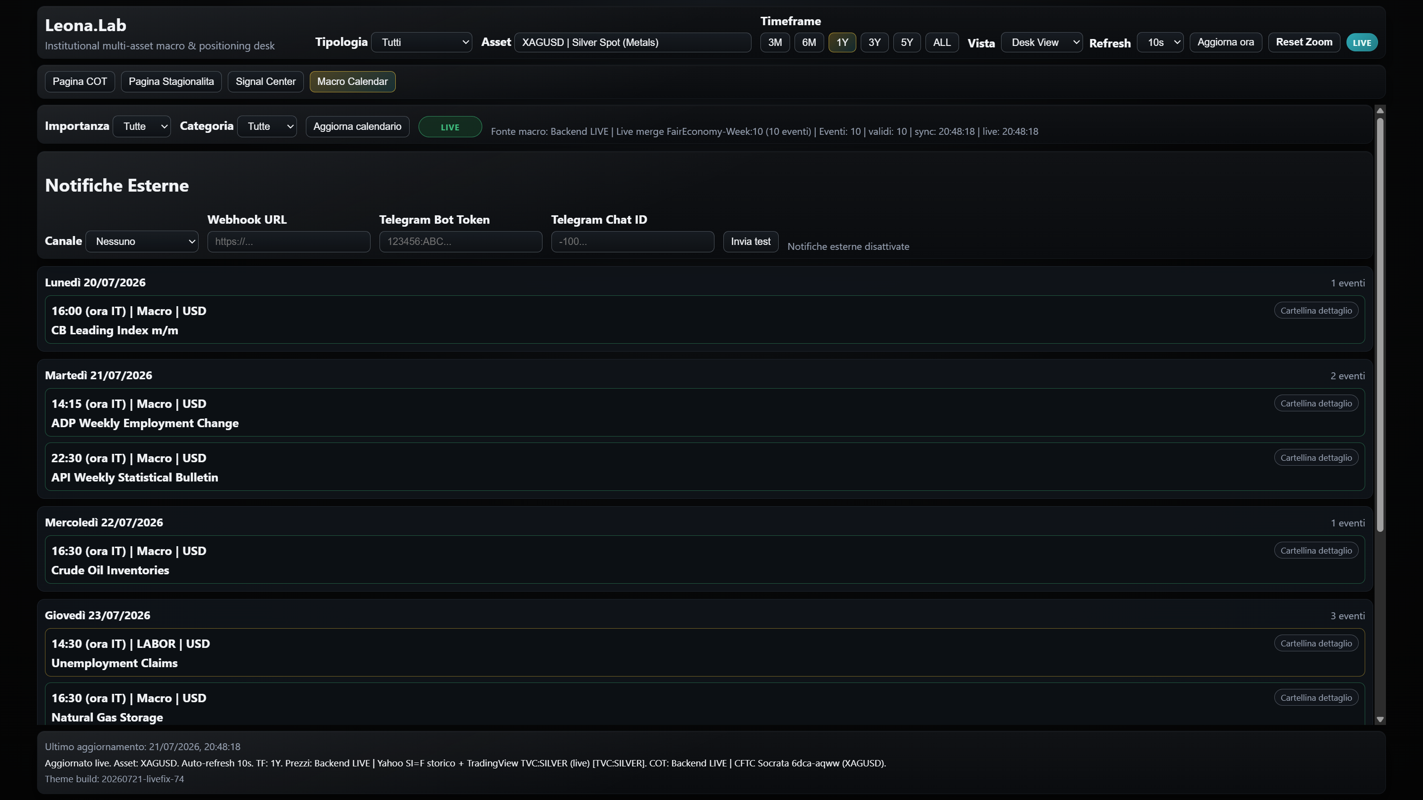
Task: Go to Pagina Stagionalita
Action: pyautogui.click(x=171, y=81)
